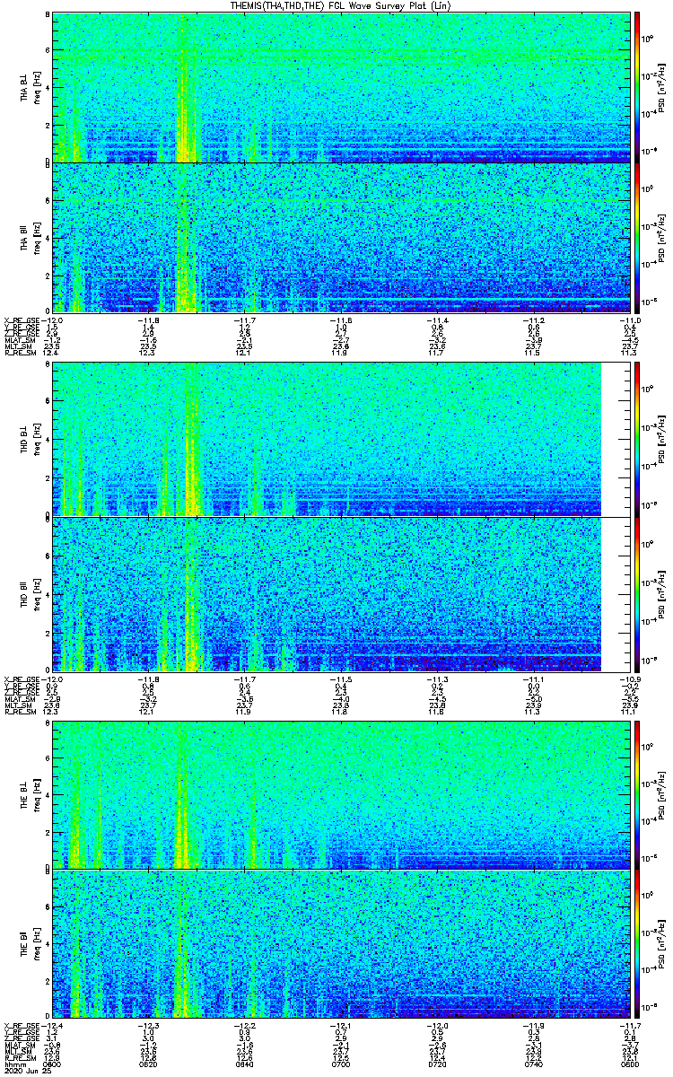Viewport: 673px width, 1077px height.
Task: Click inside the THA B-parallel spectrogram panel
Action: tap(341, 236)
